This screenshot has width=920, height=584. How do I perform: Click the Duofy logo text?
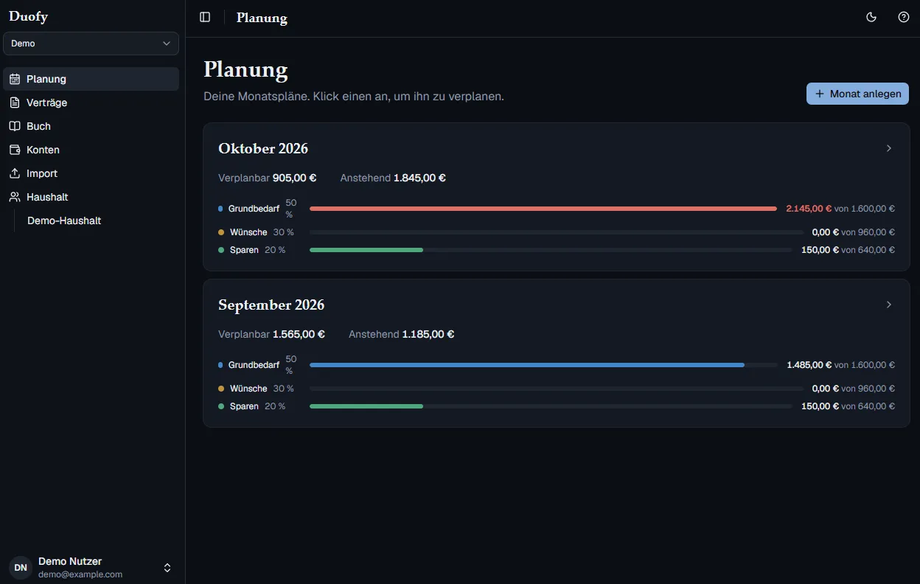[28, 16]
